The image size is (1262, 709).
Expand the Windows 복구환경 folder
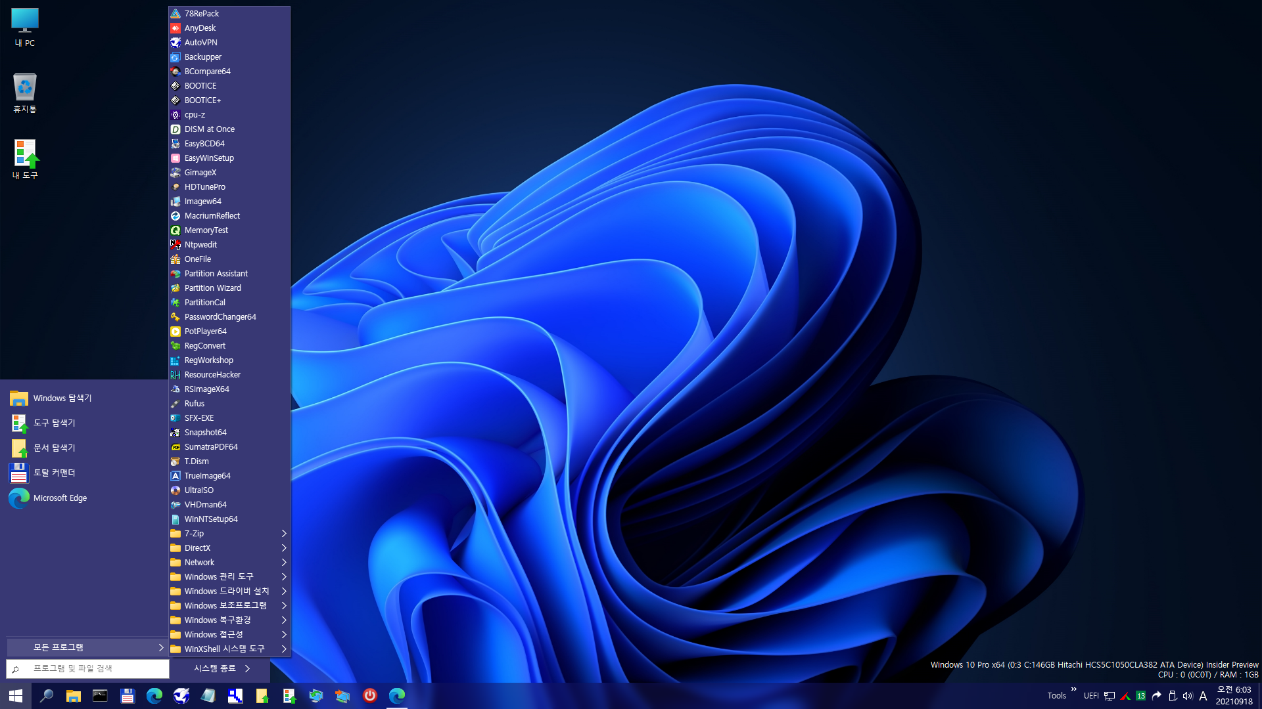pos(229,620)
